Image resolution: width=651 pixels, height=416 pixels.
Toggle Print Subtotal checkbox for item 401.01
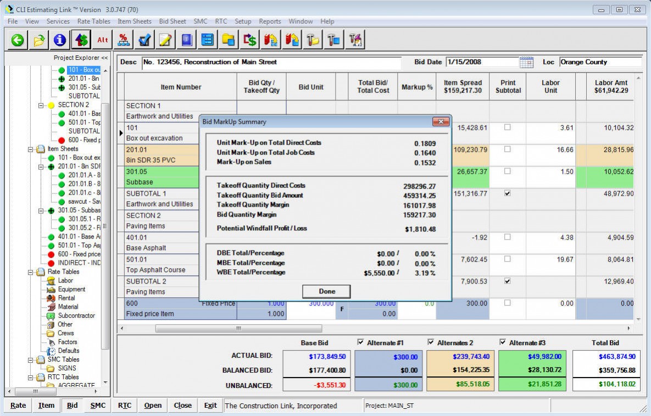click(x=508, y=237)
